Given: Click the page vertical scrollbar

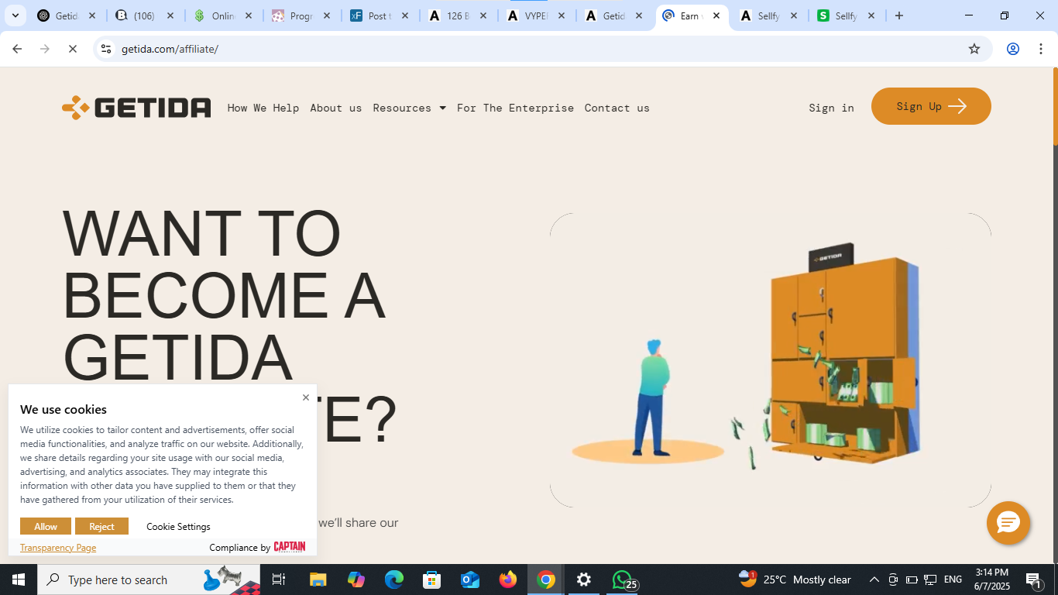Looking at the screenshot, I should (x=1055, y=106).
